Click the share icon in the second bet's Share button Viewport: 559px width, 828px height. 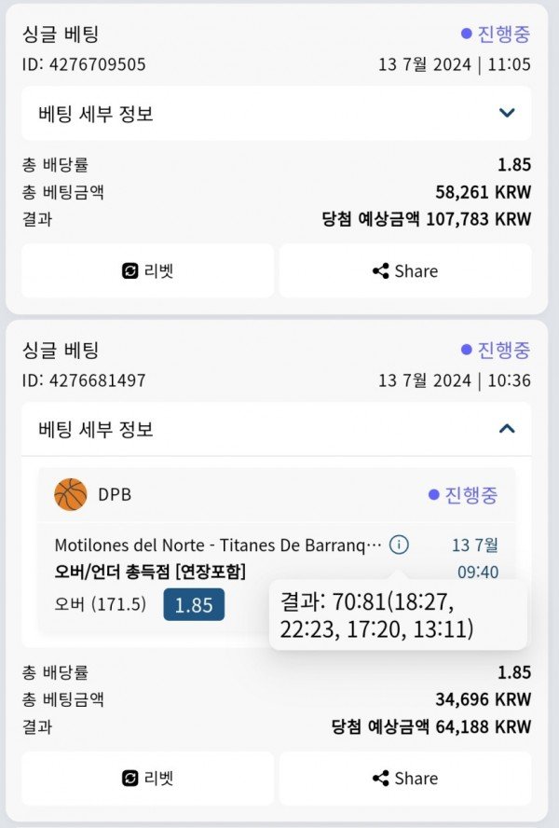pos(380,778)
